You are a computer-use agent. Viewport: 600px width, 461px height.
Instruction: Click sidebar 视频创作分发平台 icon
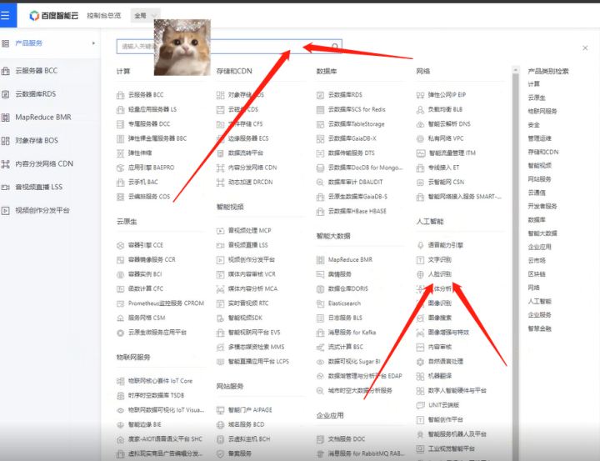pyautogui.click(x=5, y=210)
